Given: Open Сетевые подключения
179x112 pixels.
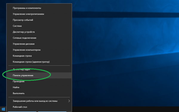Looking at the screenshot, I should coord(39,38).
